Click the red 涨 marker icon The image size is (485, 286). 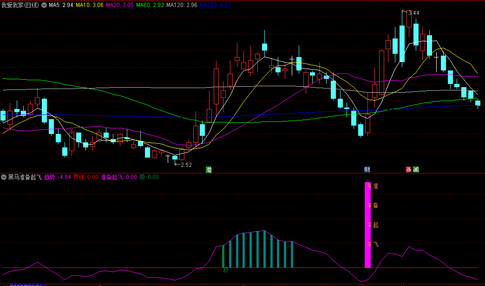409,169
